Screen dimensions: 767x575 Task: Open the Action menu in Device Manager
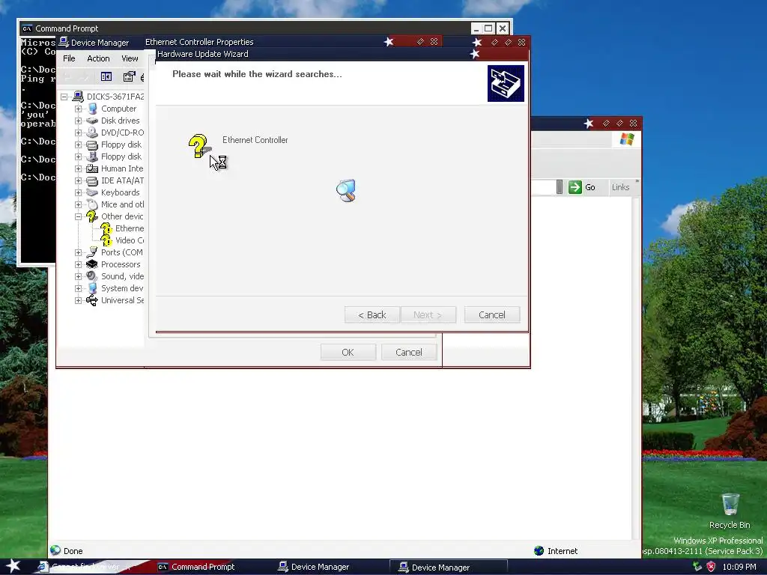[x=98, y=58]
